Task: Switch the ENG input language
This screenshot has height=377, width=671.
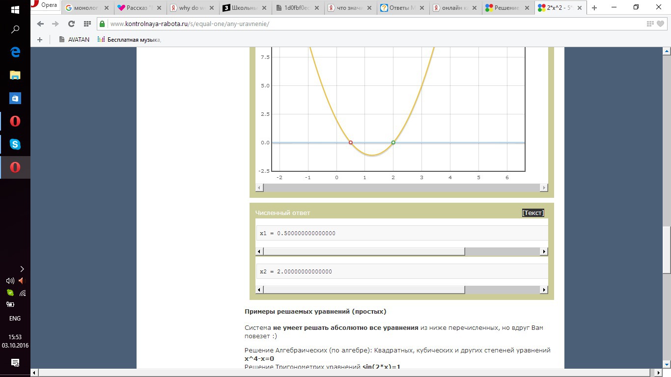Action: pos(15,318)
